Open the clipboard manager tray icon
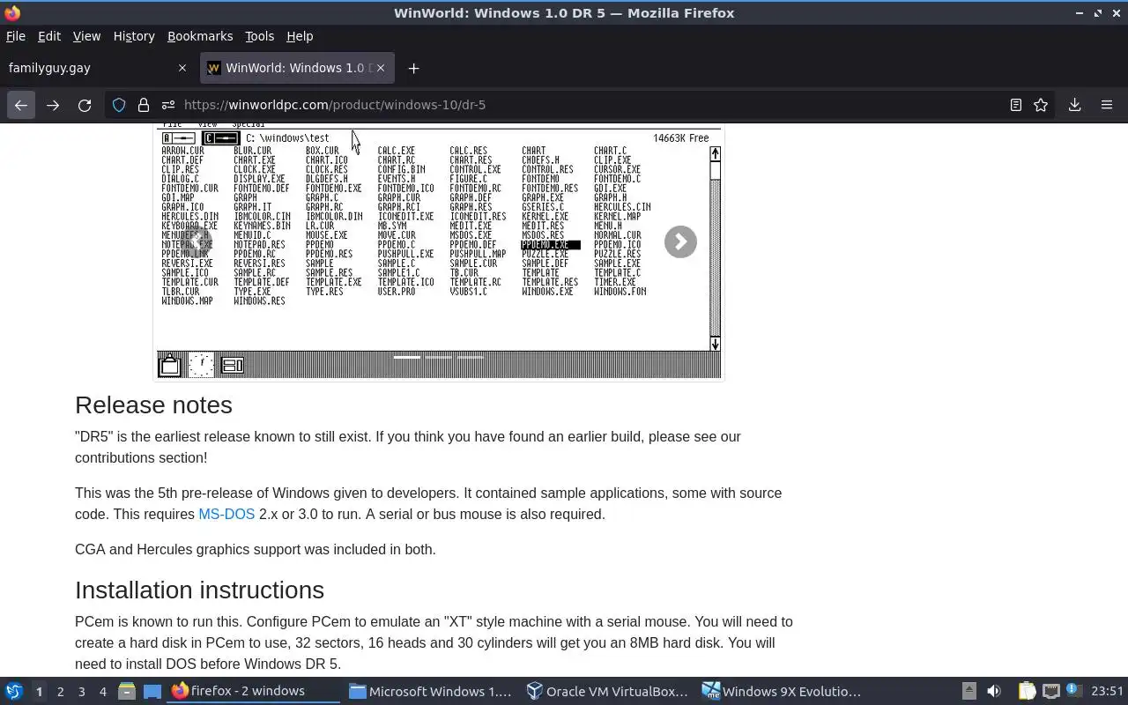This screenshot has width=1128, height=705. 1027,691
